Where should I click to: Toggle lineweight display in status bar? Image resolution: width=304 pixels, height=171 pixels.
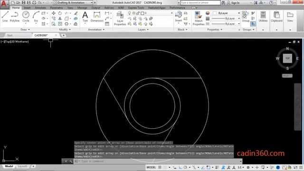(x=217, y=167)
